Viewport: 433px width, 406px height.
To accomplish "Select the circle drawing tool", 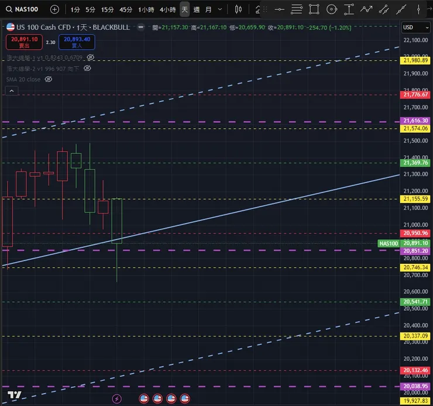I will [x=331, y=9].
